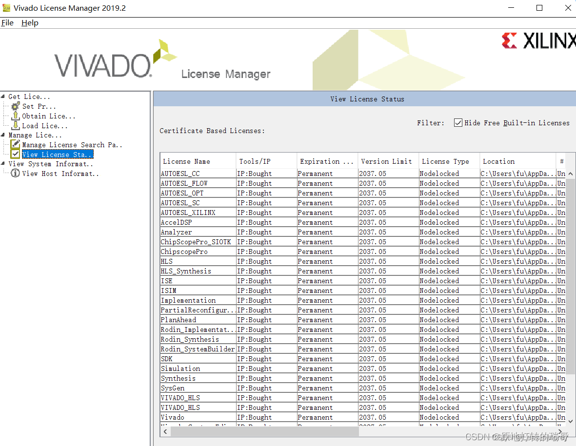Select the ChipScopePro_SIOTK license row
576x446 pixels.
click(x=363, y=242)
